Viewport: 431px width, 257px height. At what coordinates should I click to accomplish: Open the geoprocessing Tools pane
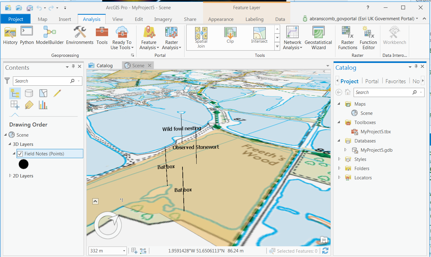pyautogui.click(x=102, y=36)
